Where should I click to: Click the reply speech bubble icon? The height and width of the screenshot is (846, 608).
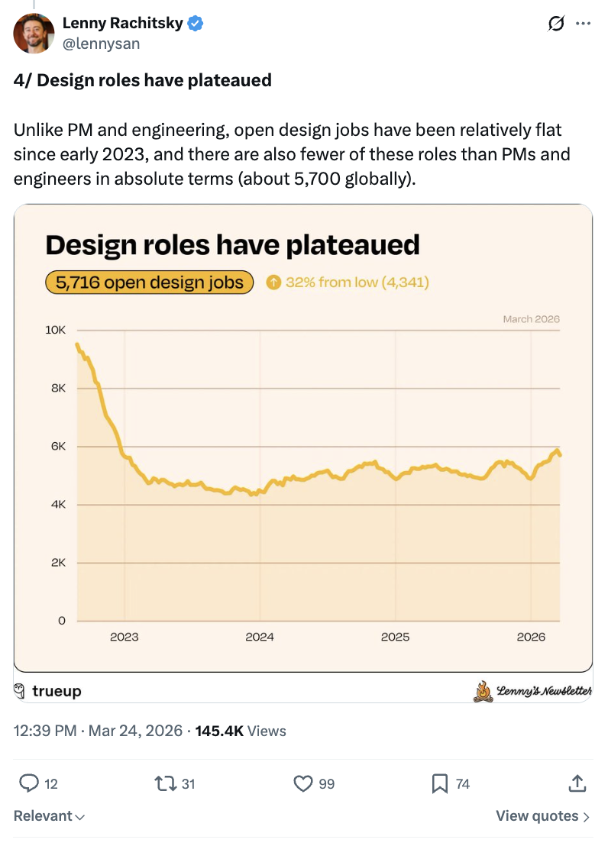point(29,783)
